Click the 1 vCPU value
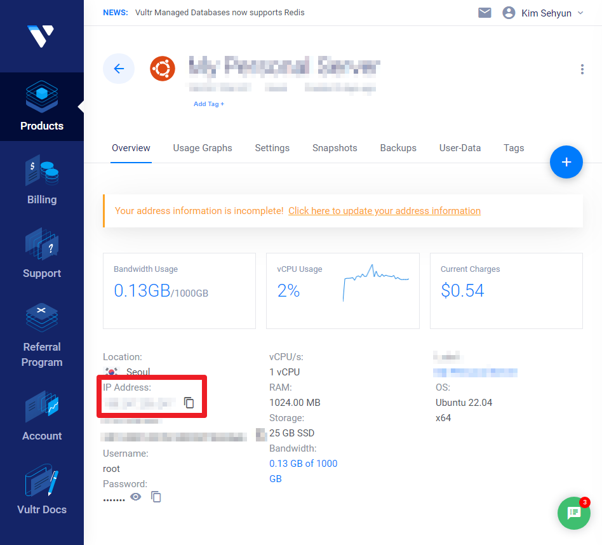 284,372
